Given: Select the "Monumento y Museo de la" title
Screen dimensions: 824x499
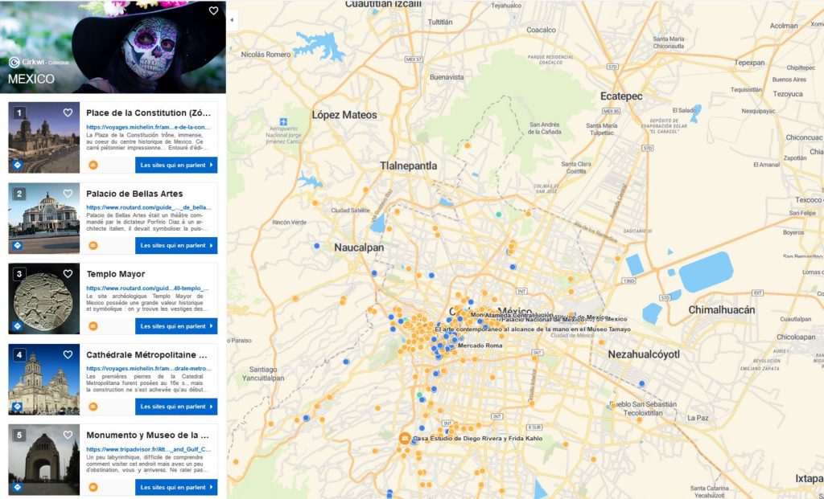Looking at the screenshot, I should pyautogui.click(x=148, y=435).
